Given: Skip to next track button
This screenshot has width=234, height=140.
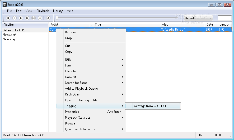Looking at the screenshot, I should tap(34, 18).
